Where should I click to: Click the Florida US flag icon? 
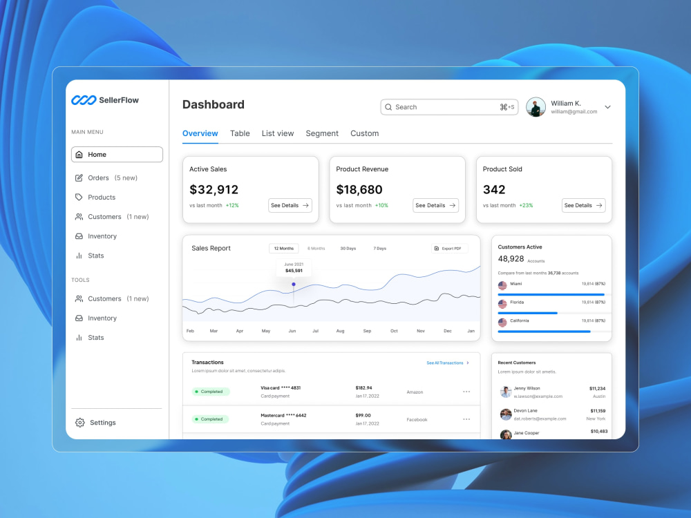coord(502,304)
